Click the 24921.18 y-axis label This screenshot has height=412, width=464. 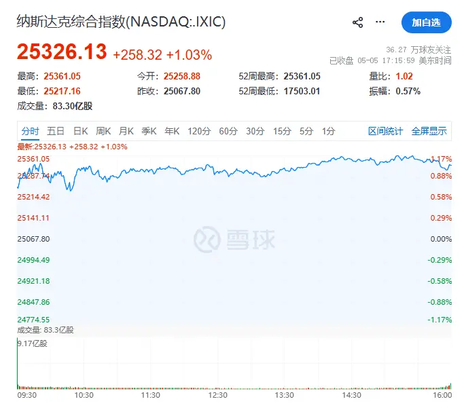tap(33, 281)
